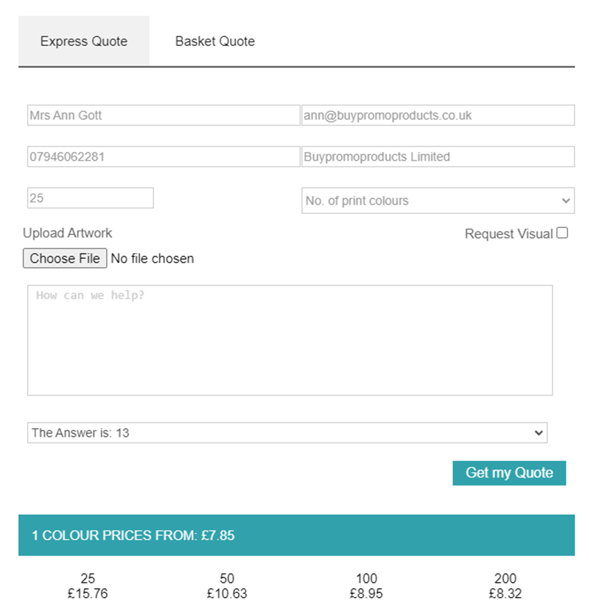Click the Get my Quote button
Screen dimensions: 589x606
pyautogui.click(x=509, y=473)
